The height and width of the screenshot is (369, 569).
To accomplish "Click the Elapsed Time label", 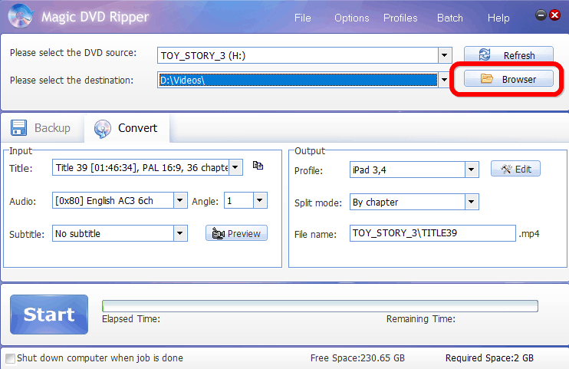I will pos(131,319).
